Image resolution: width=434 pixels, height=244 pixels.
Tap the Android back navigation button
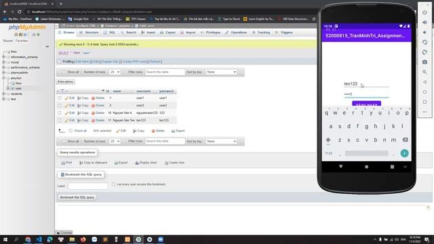point(340,167)
